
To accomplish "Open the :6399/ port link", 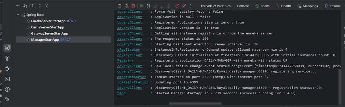I will [x=65, y=40].
